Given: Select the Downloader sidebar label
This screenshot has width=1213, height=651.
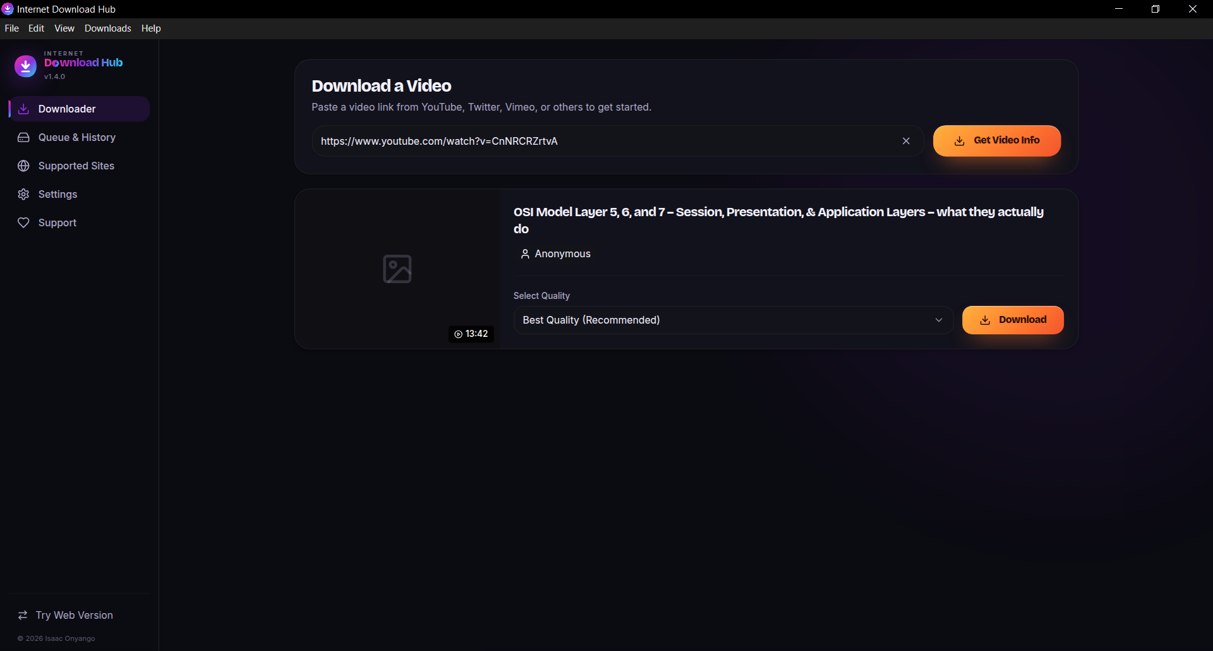Looking at the screenshot, I should pos(67,109).
